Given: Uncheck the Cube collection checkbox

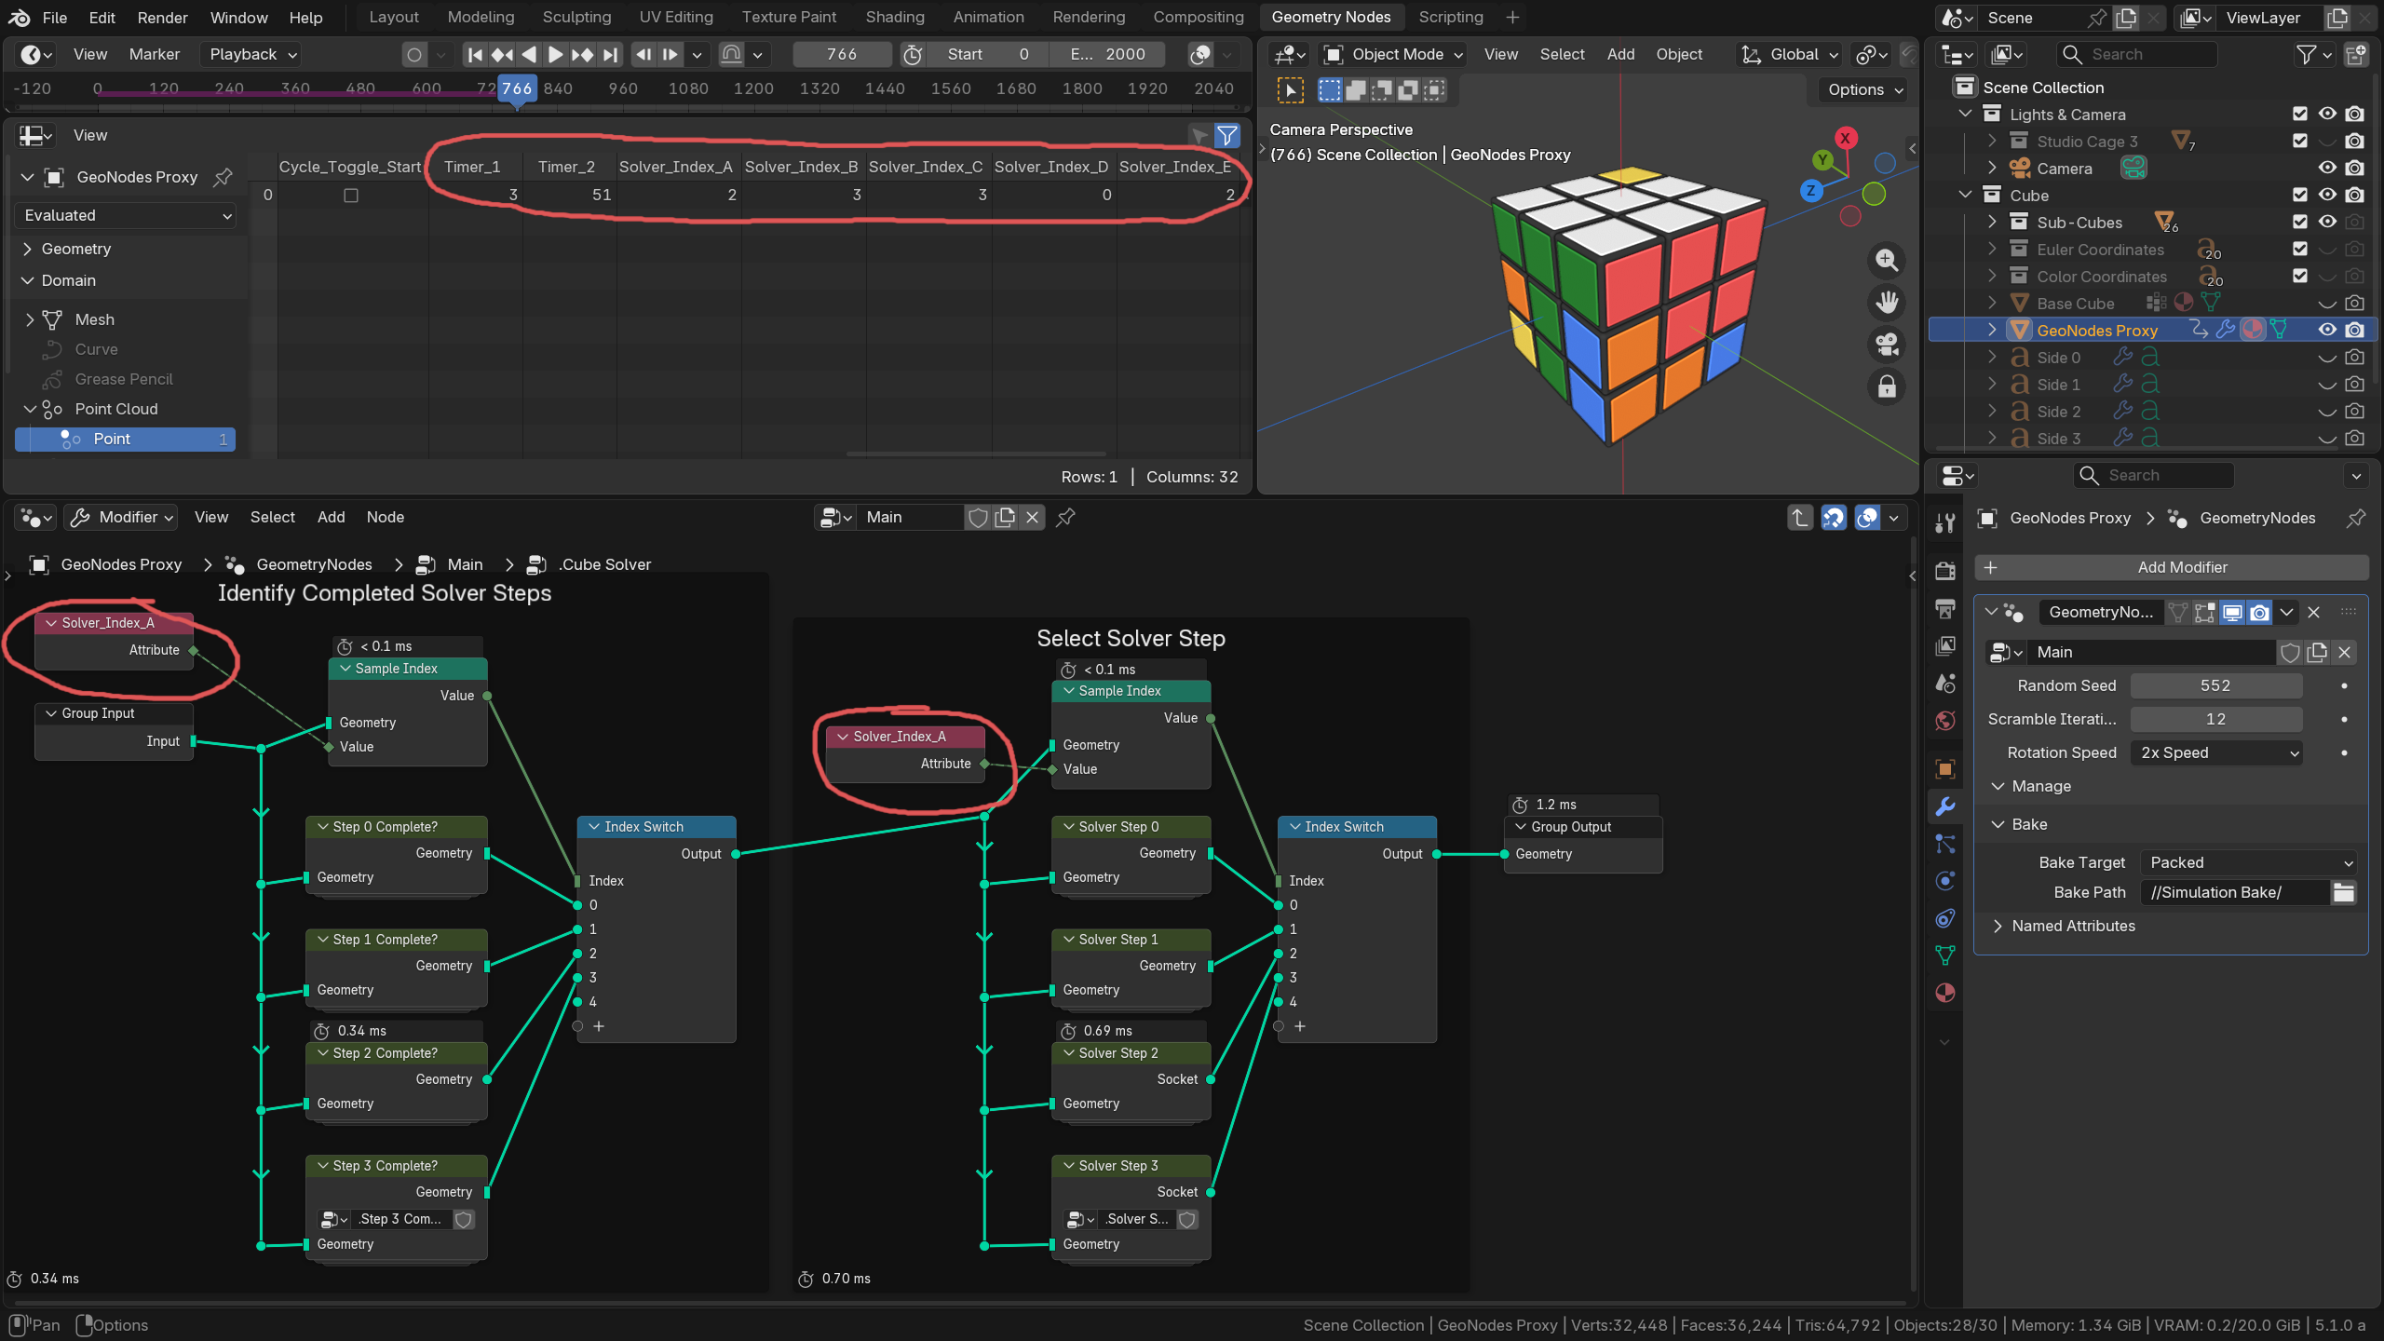Looking at the screenshot, I should pyautogui.click(x=2300, y=195).
